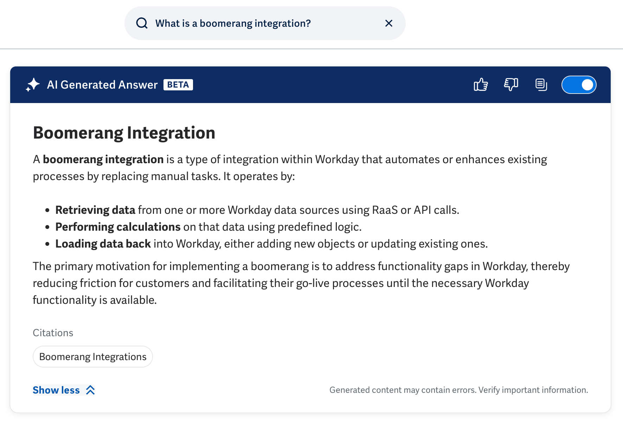623x422 pixels.
Task: Click the Boomerang Integration heading
Action: coord(124,133)
